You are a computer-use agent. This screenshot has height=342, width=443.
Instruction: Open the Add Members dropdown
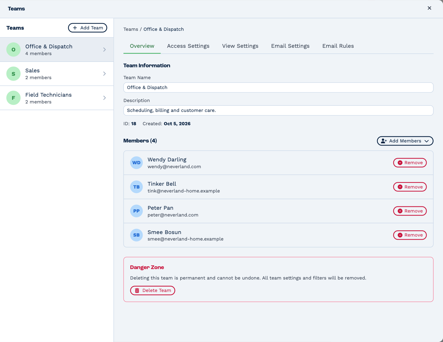[x=405, y=141]
